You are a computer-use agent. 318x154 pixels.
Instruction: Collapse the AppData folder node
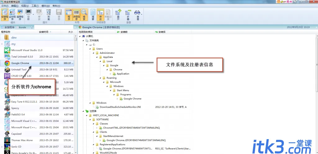click(97, 57)
